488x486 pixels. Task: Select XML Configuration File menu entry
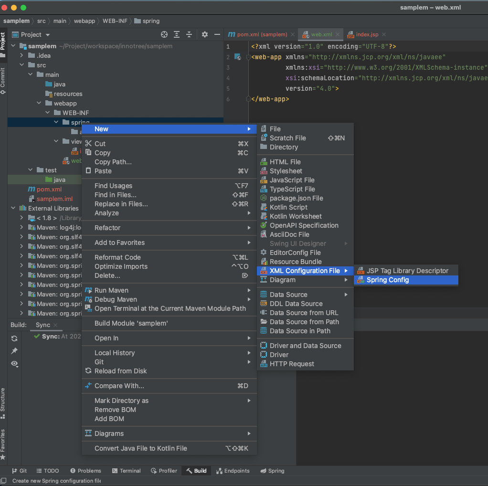tap(305, 271)
